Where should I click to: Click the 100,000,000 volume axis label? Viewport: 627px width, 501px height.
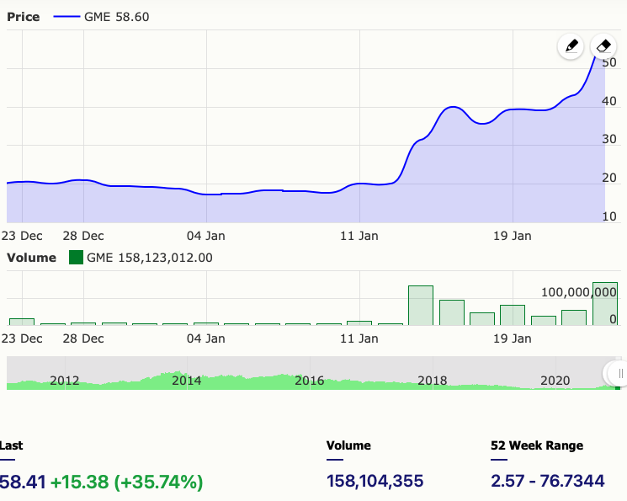(579, 292)
